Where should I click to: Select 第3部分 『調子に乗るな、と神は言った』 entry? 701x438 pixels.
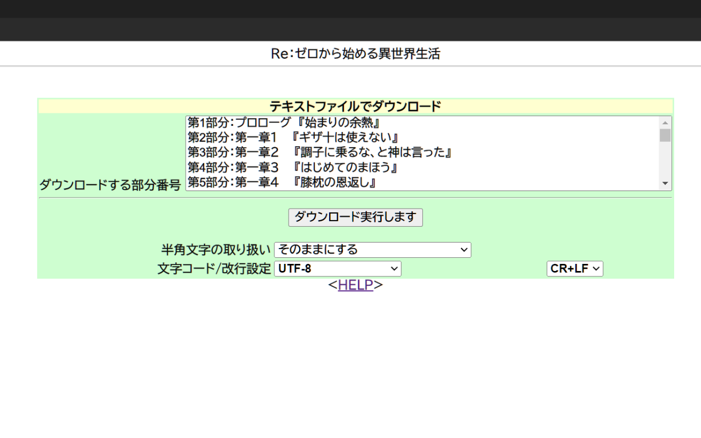tap(423, 152)
